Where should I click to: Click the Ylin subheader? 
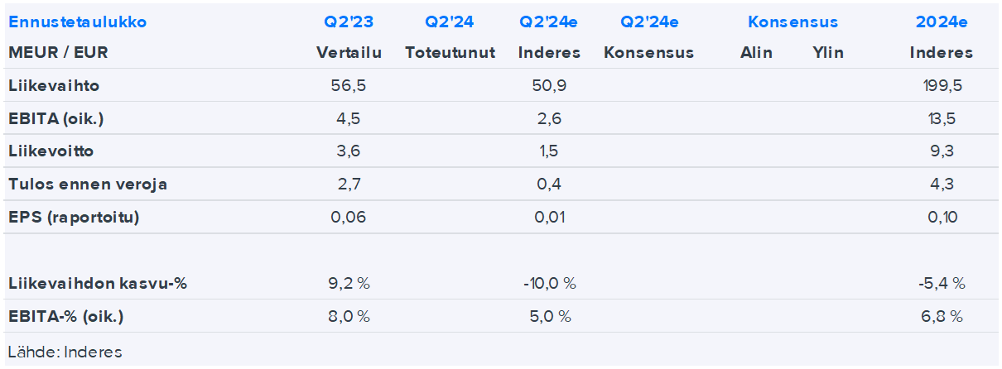point(828,53)
